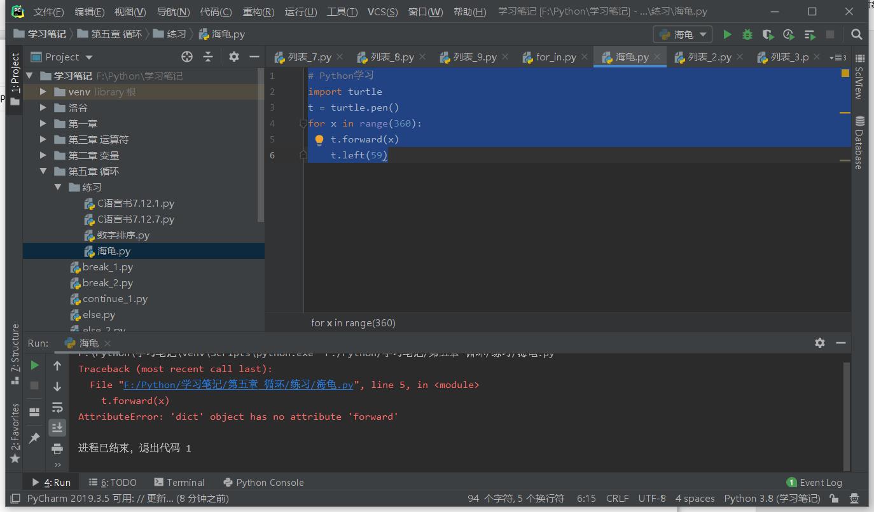Toggle the 2: Favorites tool window
The image size is (874, 512).
coord(15,432)
